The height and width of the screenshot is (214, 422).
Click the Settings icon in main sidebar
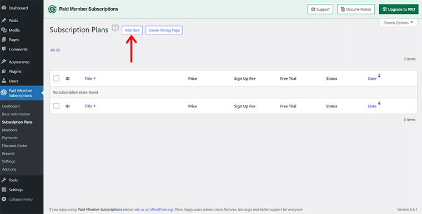coord(4,190)
